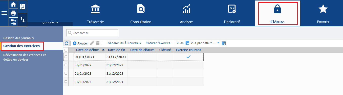Tick the checkbox for exercise 01/01/2024
This screenshot has height=95, width=343.
coord(66,82)
